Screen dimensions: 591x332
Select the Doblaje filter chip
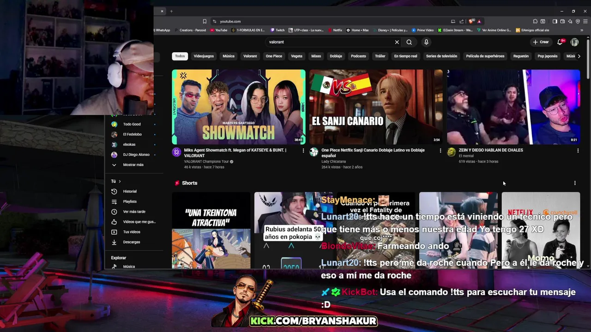pyautogui.click(x=336, y=56)
